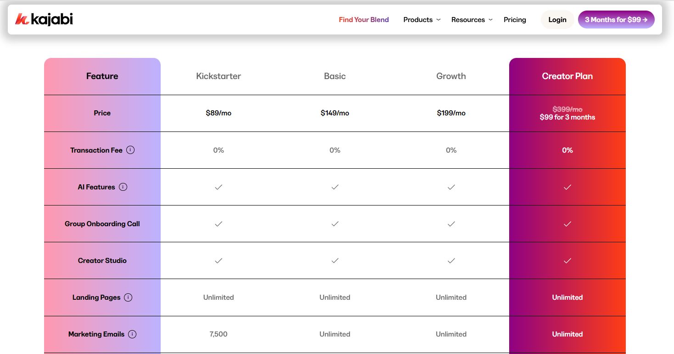The width and height of the screenshot is (674, 354).
Task: Click 3 Months for $99 button
Action: (x=616, y=20)
